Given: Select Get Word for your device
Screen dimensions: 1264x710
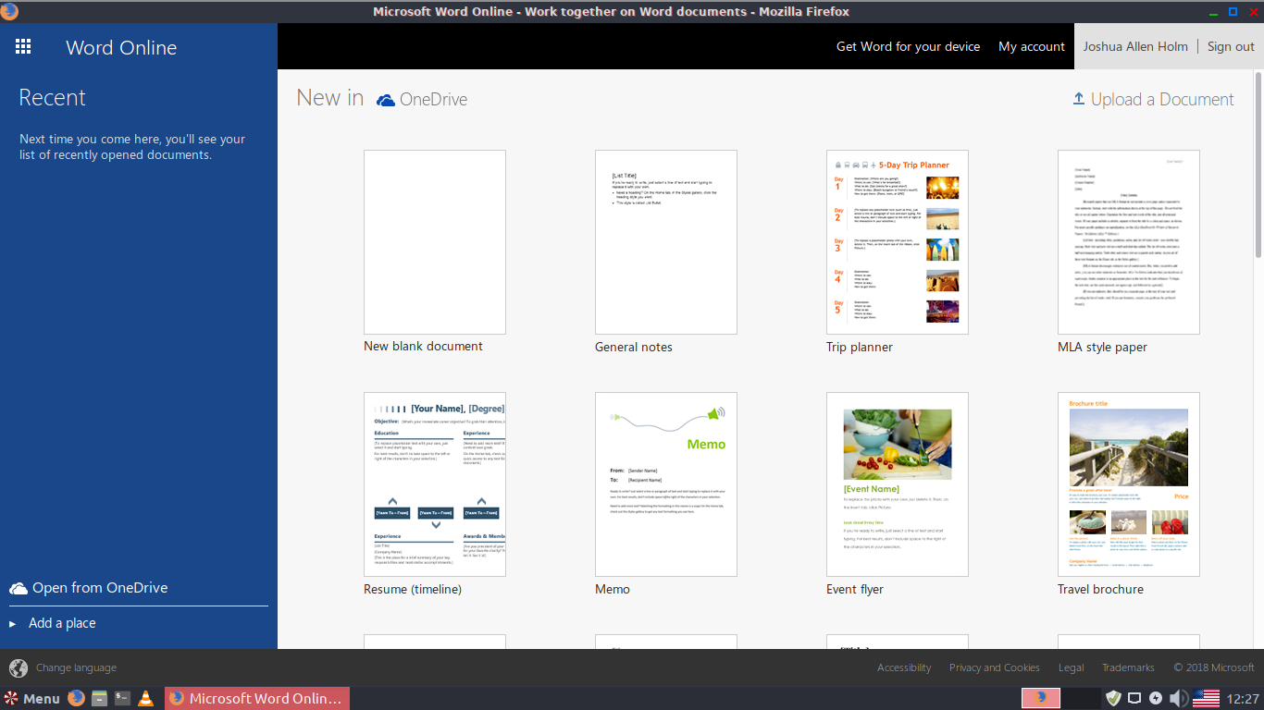Looking at the screenshot, I should point(908,46).
